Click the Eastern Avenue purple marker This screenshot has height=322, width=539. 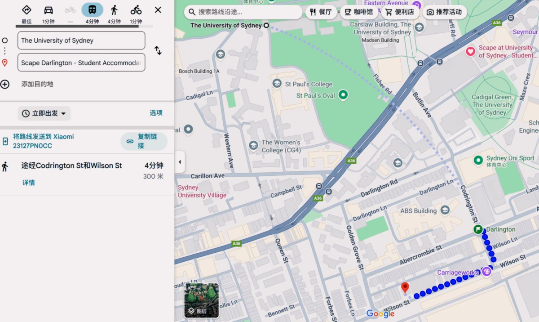point(417,6)
